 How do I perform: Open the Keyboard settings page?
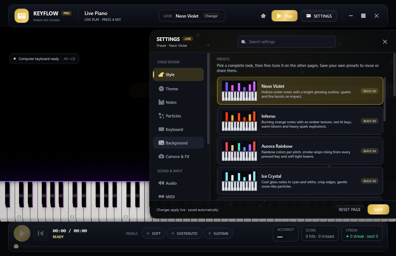178,129
